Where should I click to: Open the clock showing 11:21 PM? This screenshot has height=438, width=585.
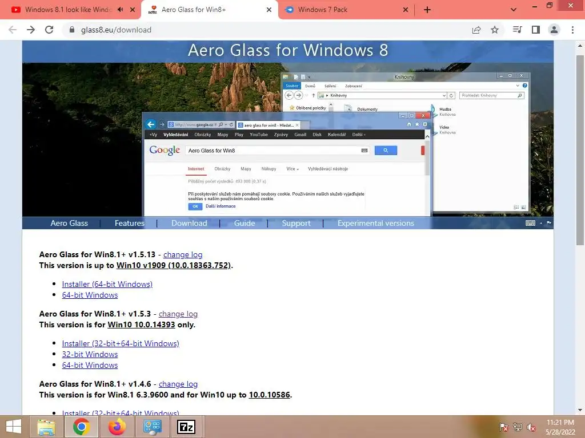pos(560,427)
